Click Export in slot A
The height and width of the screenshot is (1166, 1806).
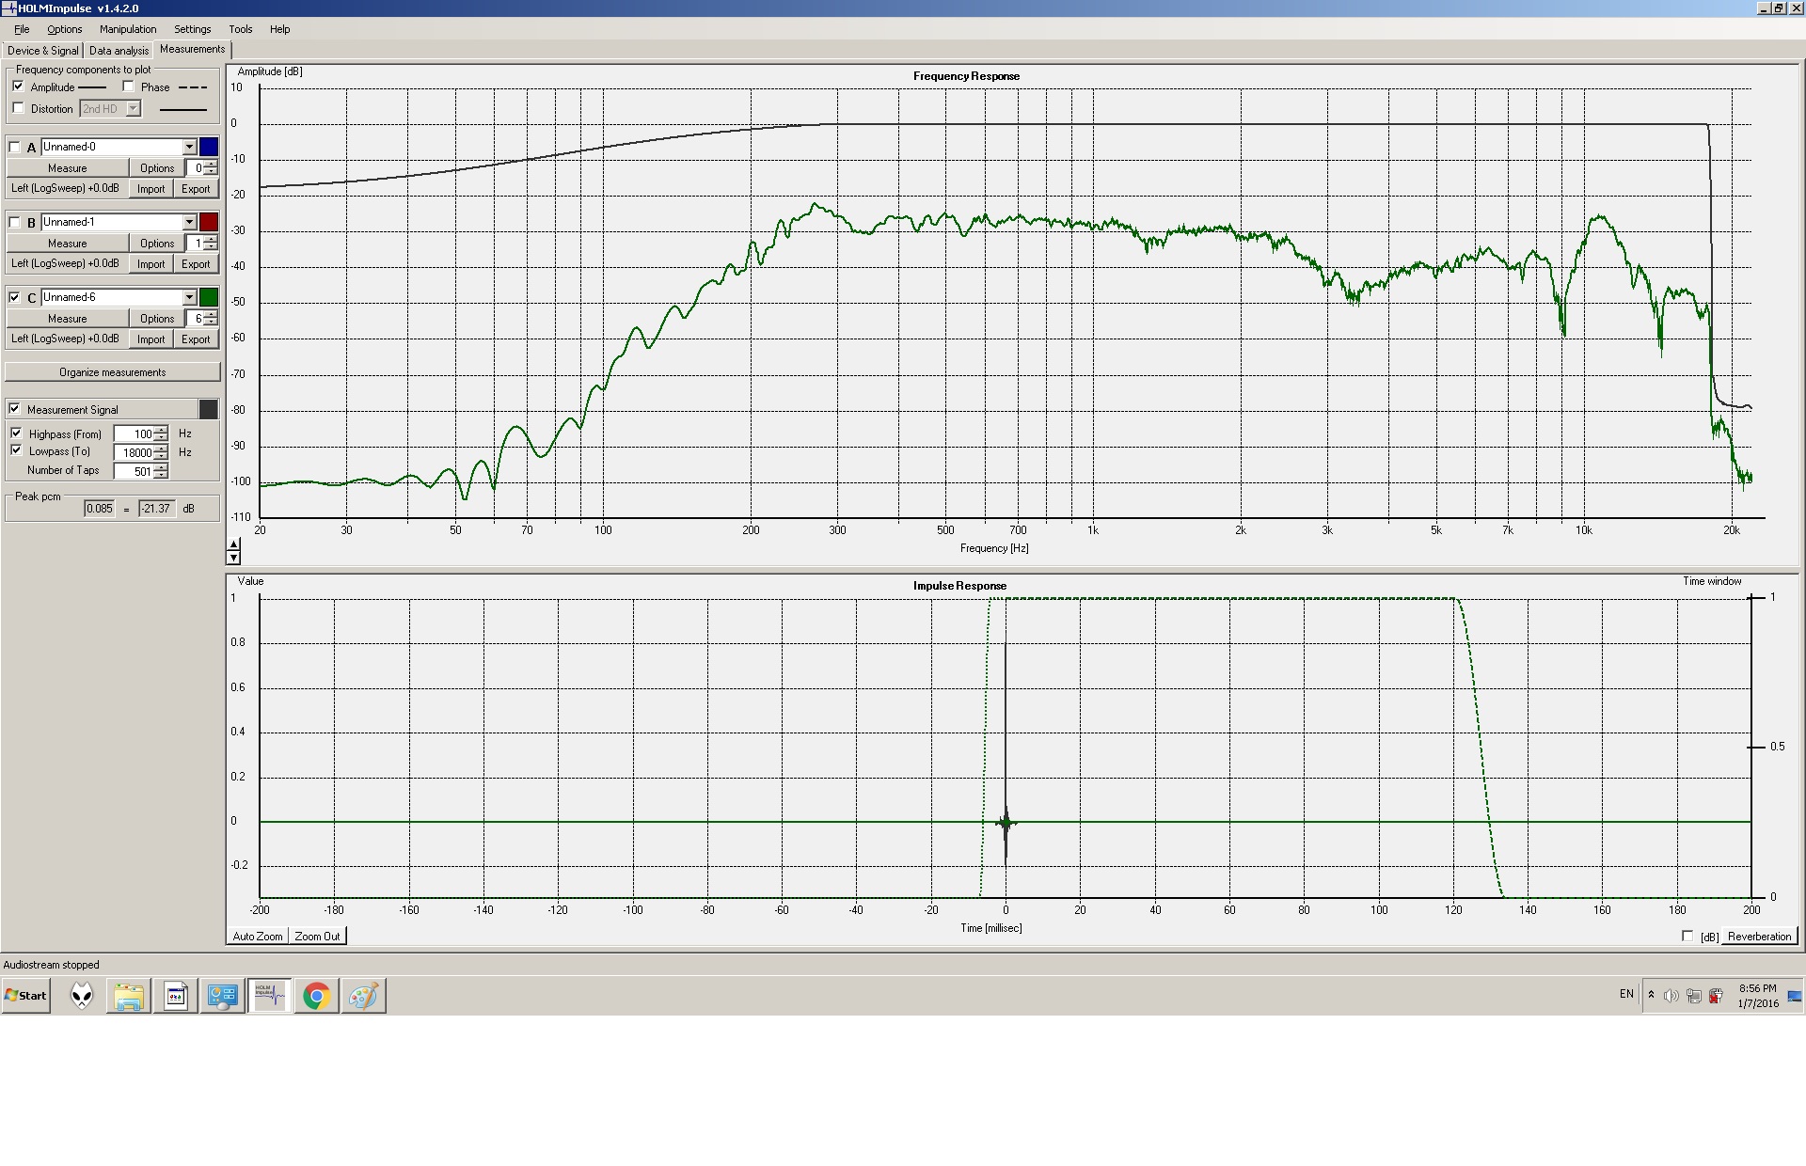tap(196, 189)
